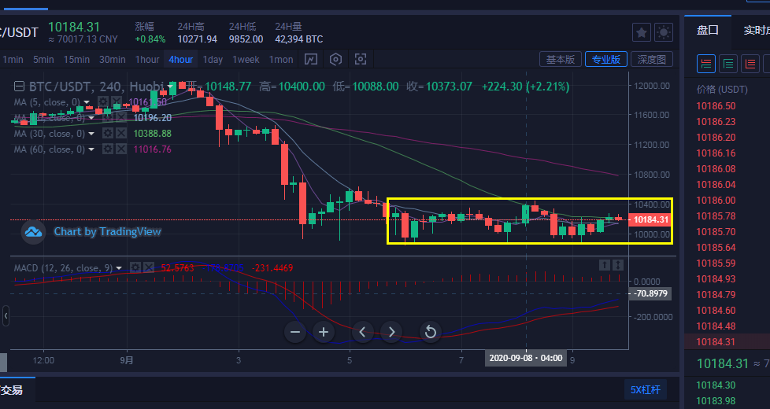Select the 4hour interval
This screenshot has width=770, height=409.
tap(181, 59)
